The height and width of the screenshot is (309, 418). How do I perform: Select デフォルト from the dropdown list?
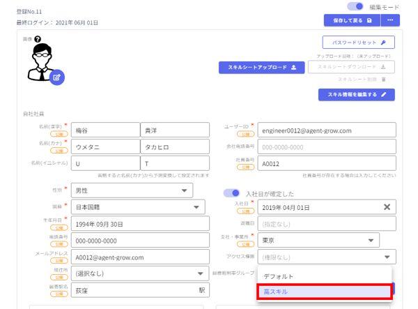279,277
